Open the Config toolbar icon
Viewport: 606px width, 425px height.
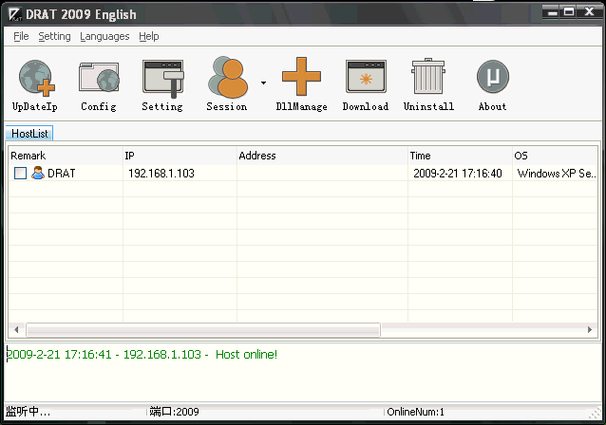pos(98,78)
